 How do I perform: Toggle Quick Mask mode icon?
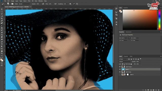click(x=2, y=63)
